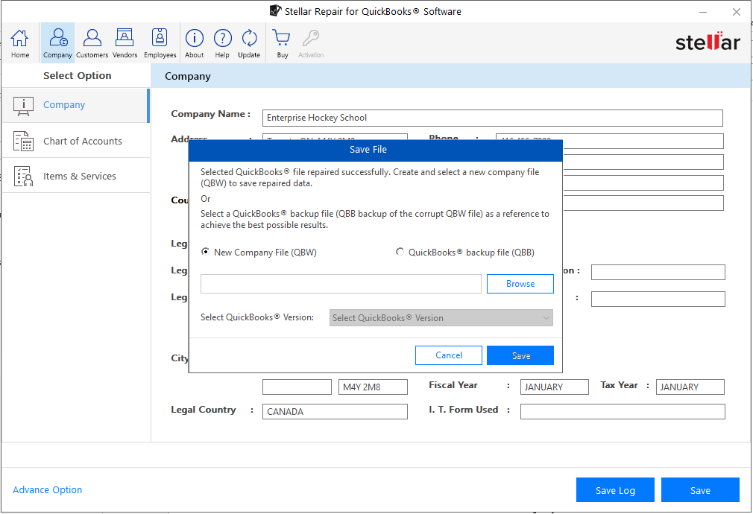Image resolution: width=753 pixels, height=514 pixels.
Task: Click the Company Name field
Action: (x=492, y=118)
